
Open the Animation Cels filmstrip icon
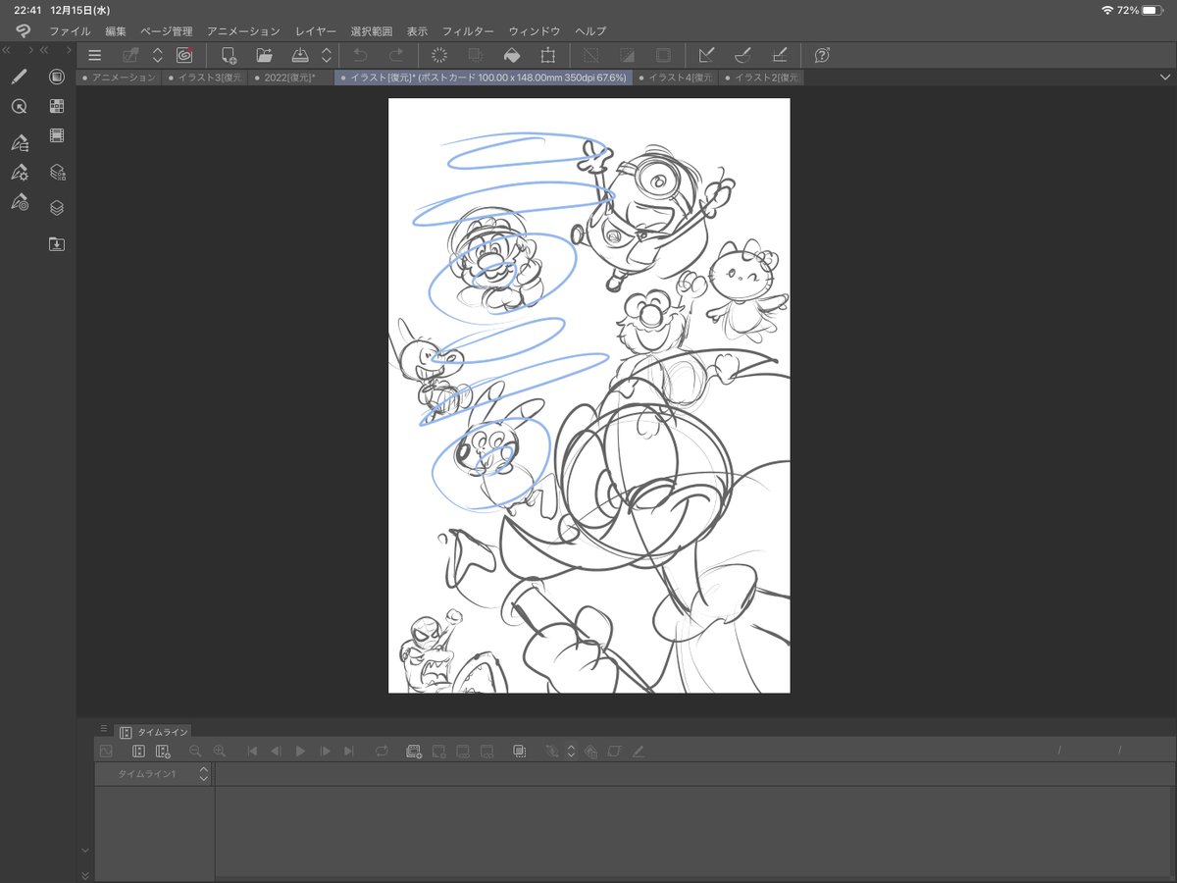57,135
